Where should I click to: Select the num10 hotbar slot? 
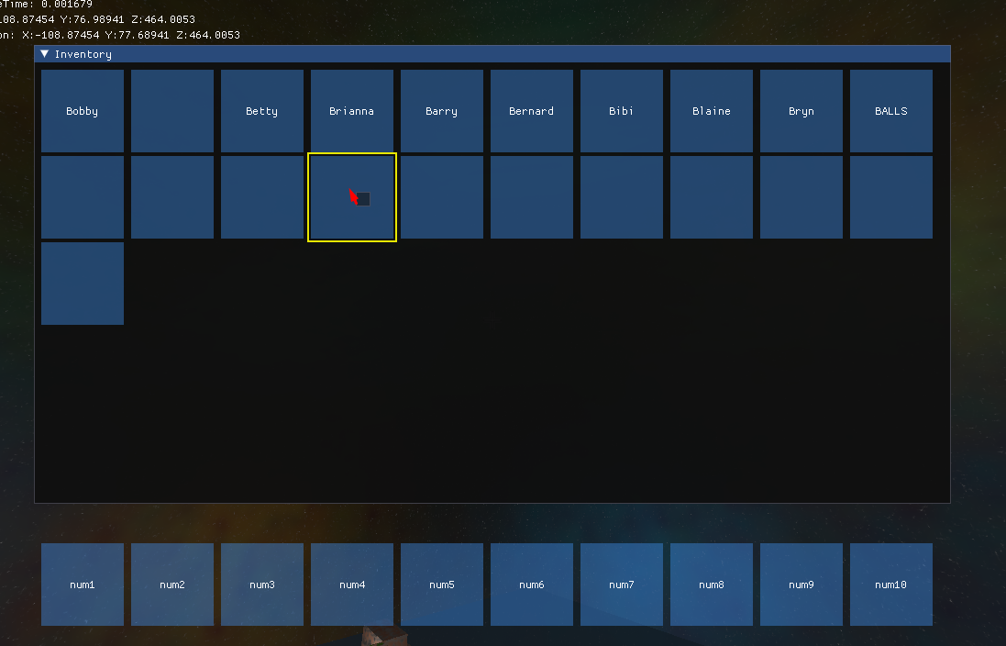(x=890, y=585)
